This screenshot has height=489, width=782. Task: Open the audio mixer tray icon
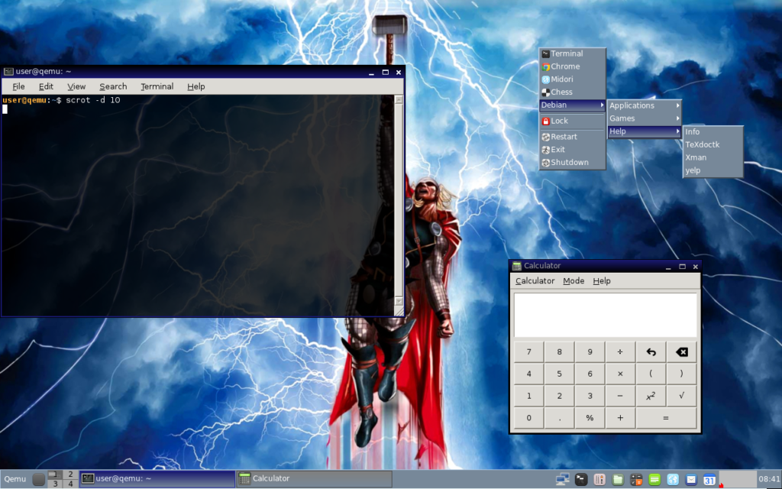tap(599, 479)
